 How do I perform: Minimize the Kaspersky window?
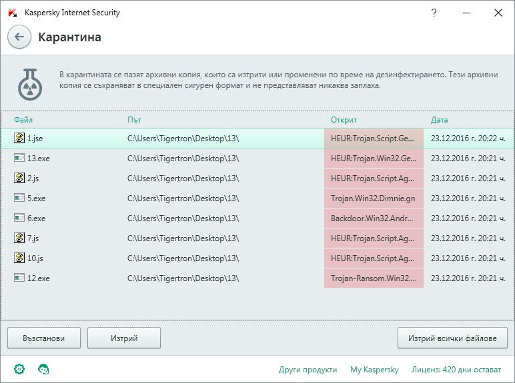466,13
